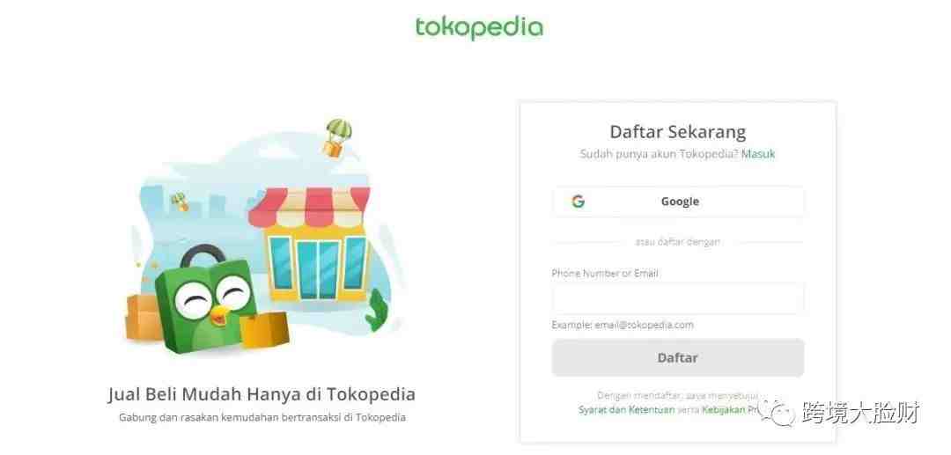Screen dimensions: 951x455
Task: Open the Syarat dan Ketentuan link
Action: tap(627, 409)
